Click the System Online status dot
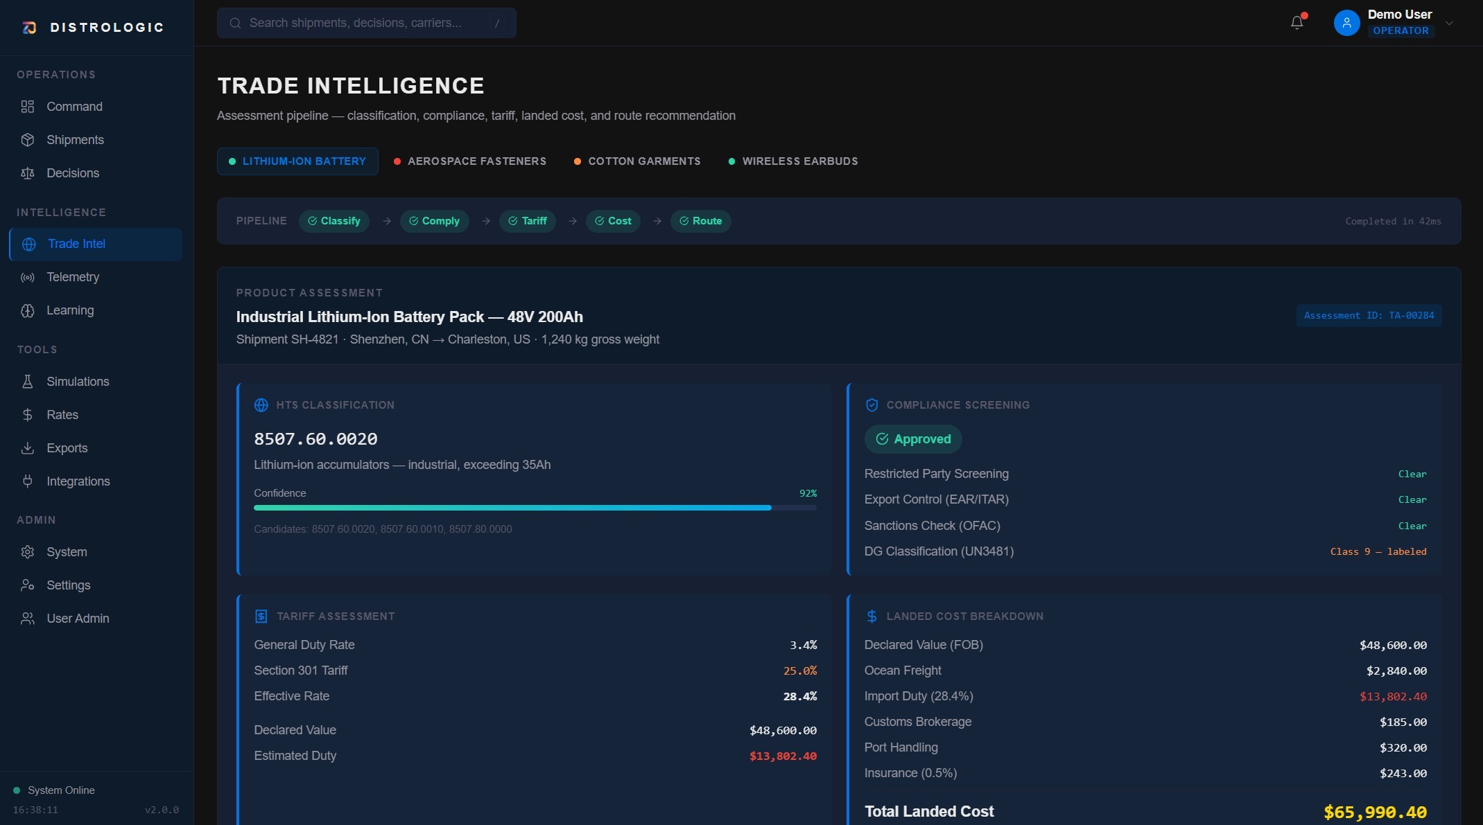This screenshot has height=825, width=1483. (x=17, y=790)
